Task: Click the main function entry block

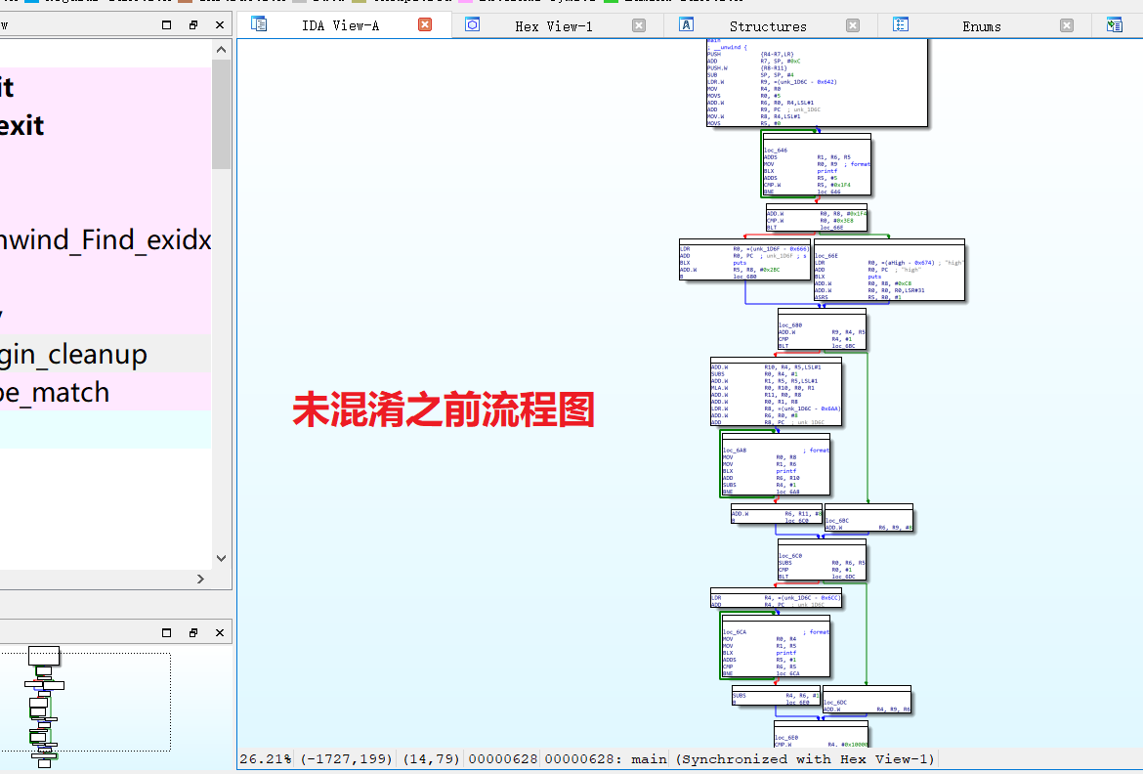Action: (x=817, y=82)
